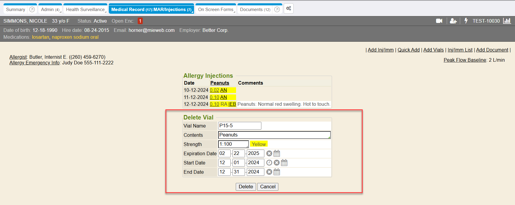Open the bar chart icon beside TEST-10030

pos(507,21)
